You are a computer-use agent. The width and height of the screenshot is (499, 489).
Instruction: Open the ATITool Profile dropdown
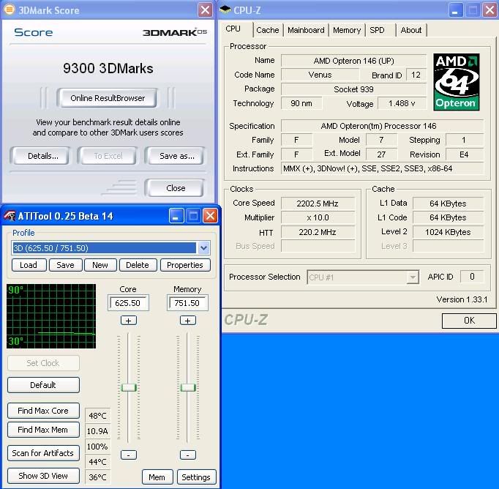[203, 247]
